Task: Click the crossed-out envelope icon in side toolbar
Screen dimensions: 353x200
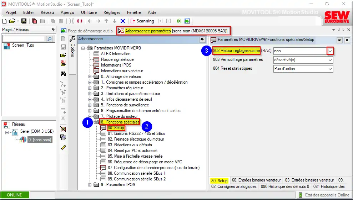Action: click(63, 129)
